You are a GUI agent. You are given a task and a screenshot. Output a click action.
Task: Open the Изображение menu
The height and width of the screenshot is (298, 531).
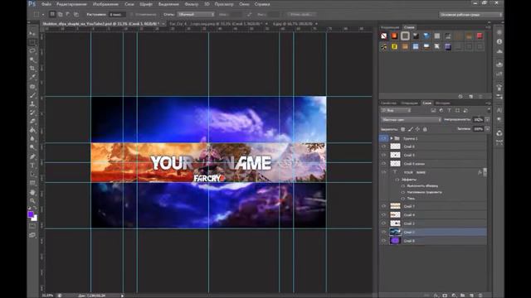[x=105, y=4]
